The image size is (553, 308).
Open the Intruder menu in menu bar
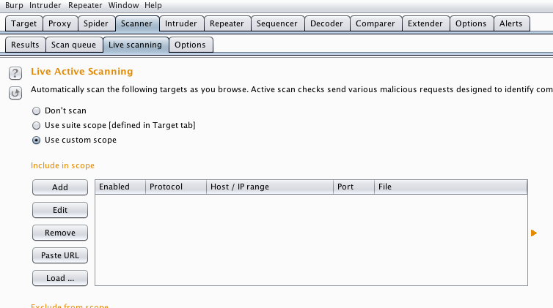click(x=45, y=5)
